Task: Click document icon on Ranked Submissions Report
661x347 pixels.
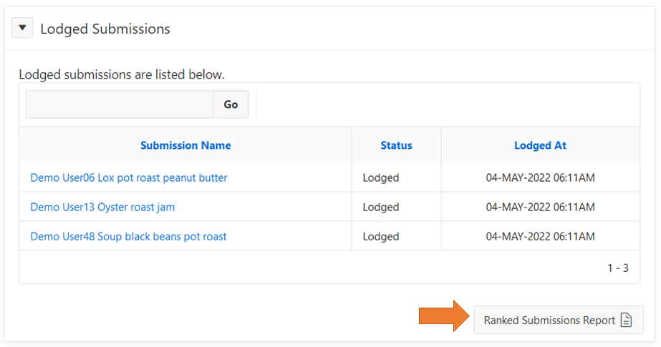Action: [x=626, y=320]
